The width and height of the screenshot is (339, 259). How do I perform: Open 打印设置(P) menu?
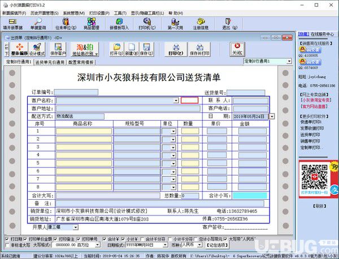[x=99, y=13]
